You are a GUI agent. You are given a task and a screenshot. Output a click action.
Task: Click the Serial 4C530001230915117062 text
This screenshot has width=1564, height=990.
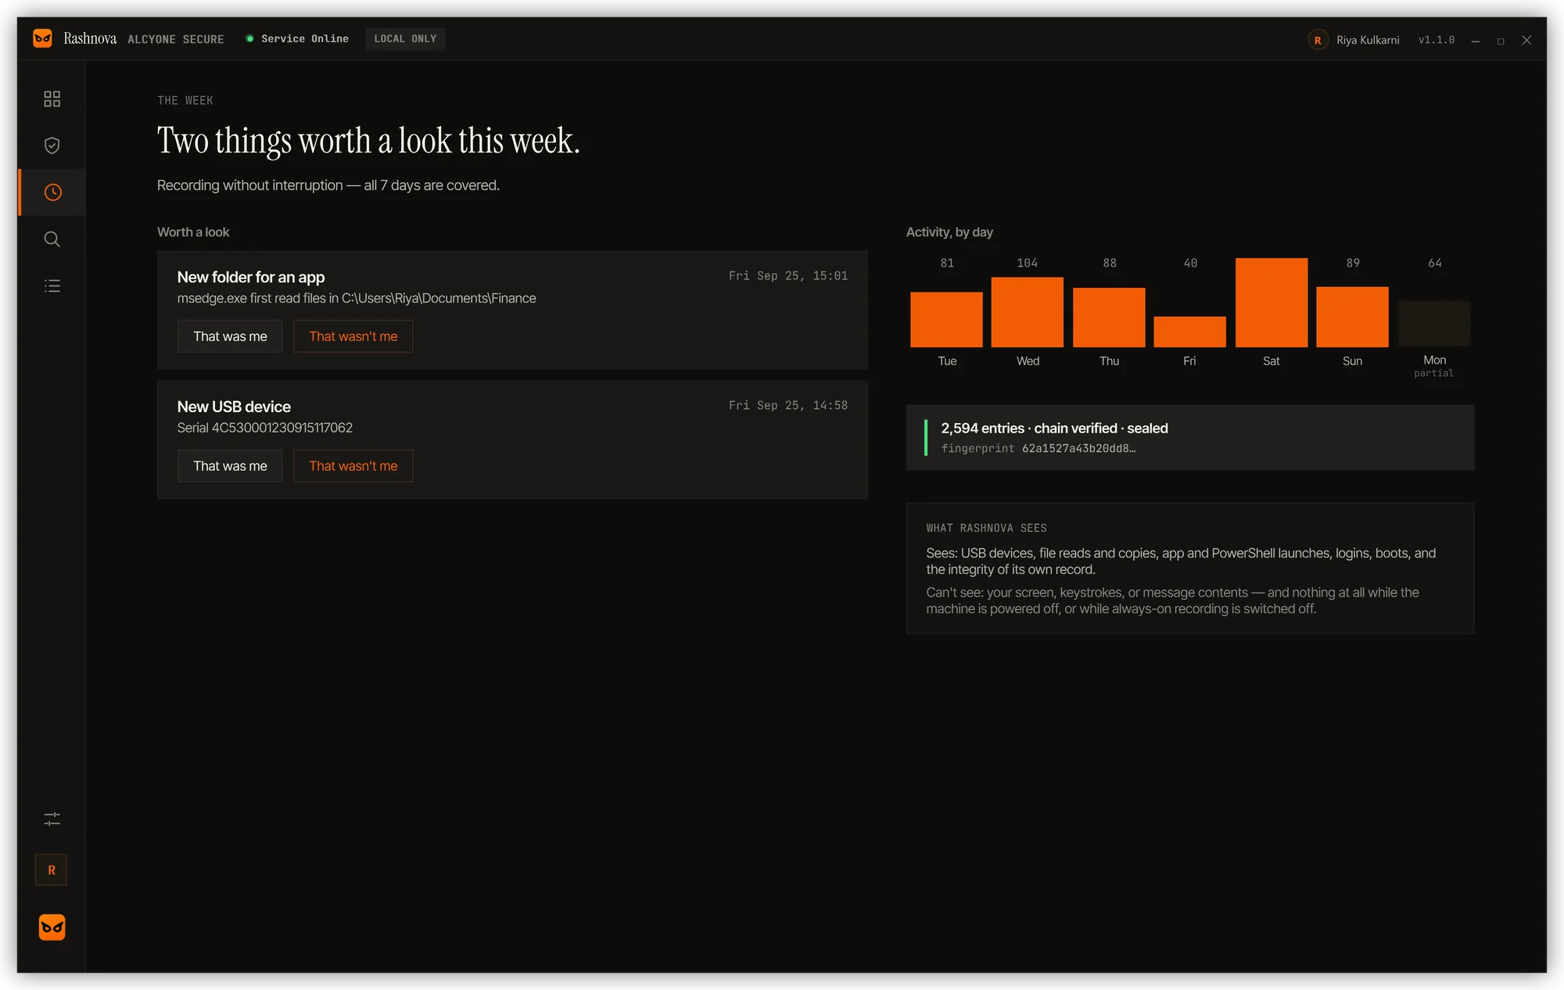pos(265,428)
